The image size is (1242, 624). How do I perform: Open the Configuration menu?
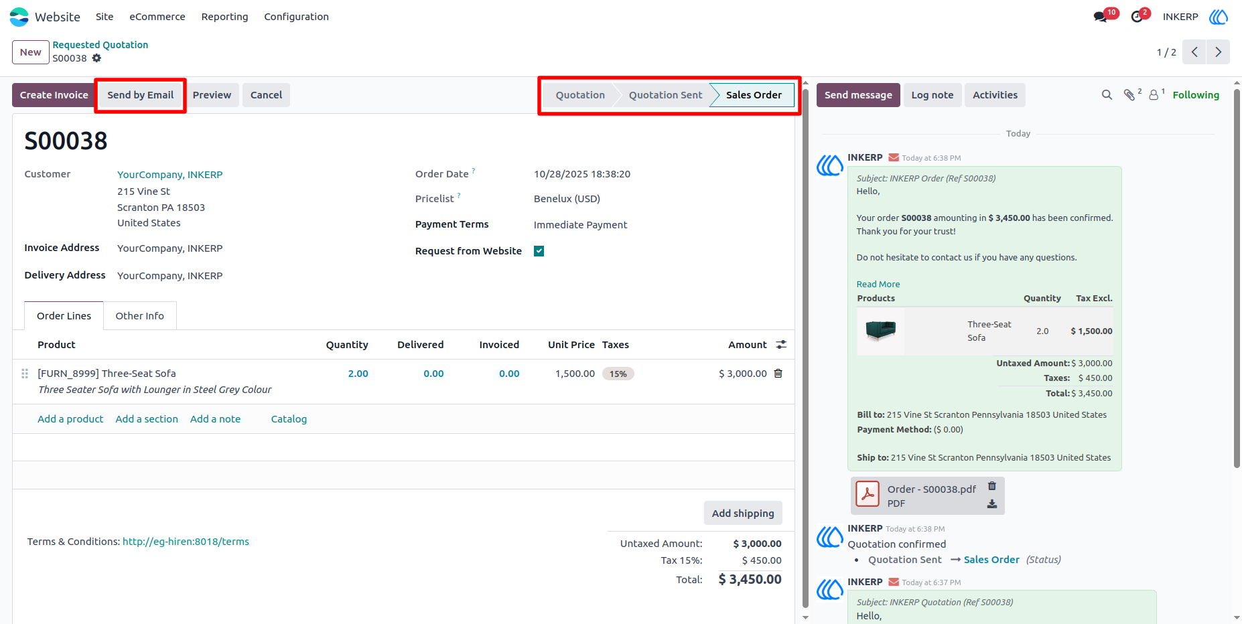(296, 17)
